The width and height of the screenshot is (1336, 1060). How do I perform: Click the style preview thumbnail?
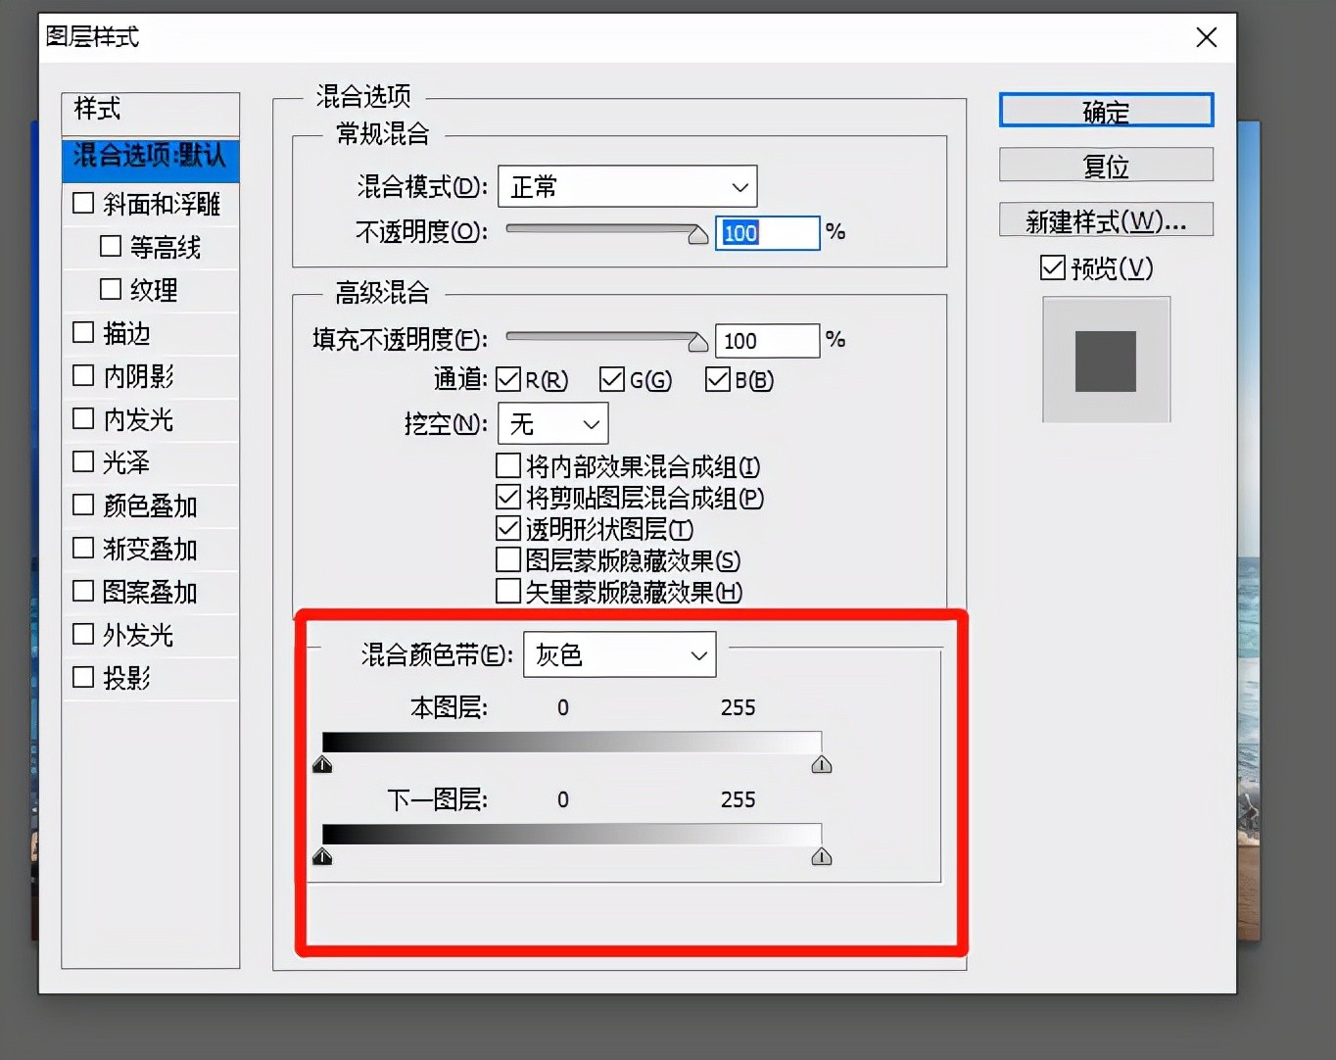pos(1106,361)
